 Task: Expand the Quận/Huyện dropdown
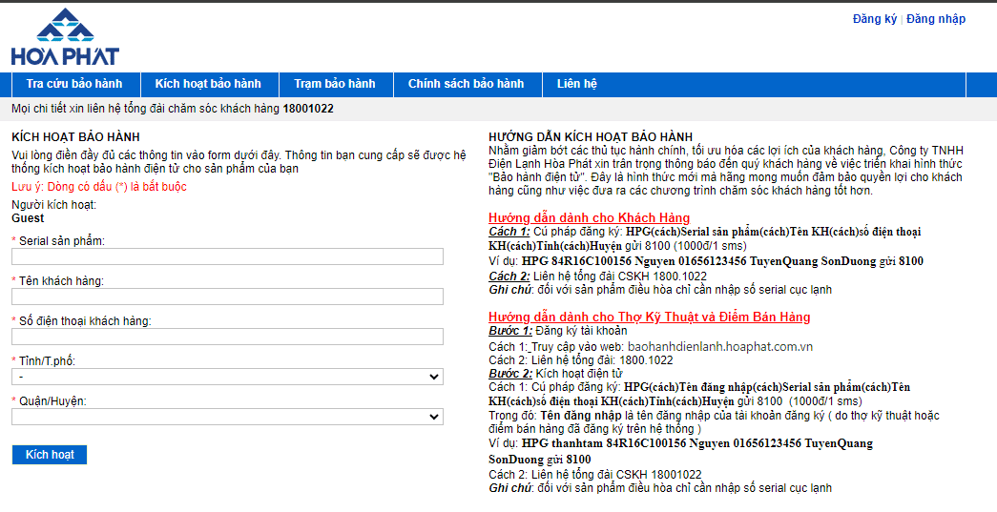[x=227, y=417]
